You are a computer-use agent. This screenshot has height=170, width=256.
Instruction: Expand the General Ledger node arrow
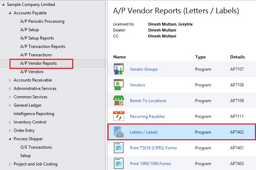click(x=10, y=105)
